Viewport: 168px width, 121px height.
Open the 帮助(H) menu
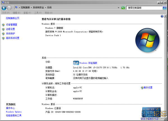(x=49, y=13)
